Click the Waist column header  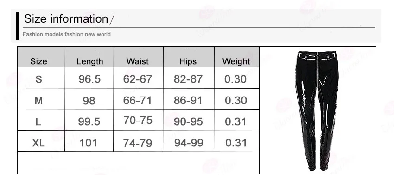(138, 61)
